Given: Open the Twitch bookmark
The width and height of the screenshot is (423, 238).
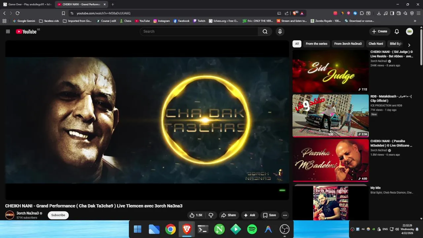Looking at the screenshot, I should [199, 21].
